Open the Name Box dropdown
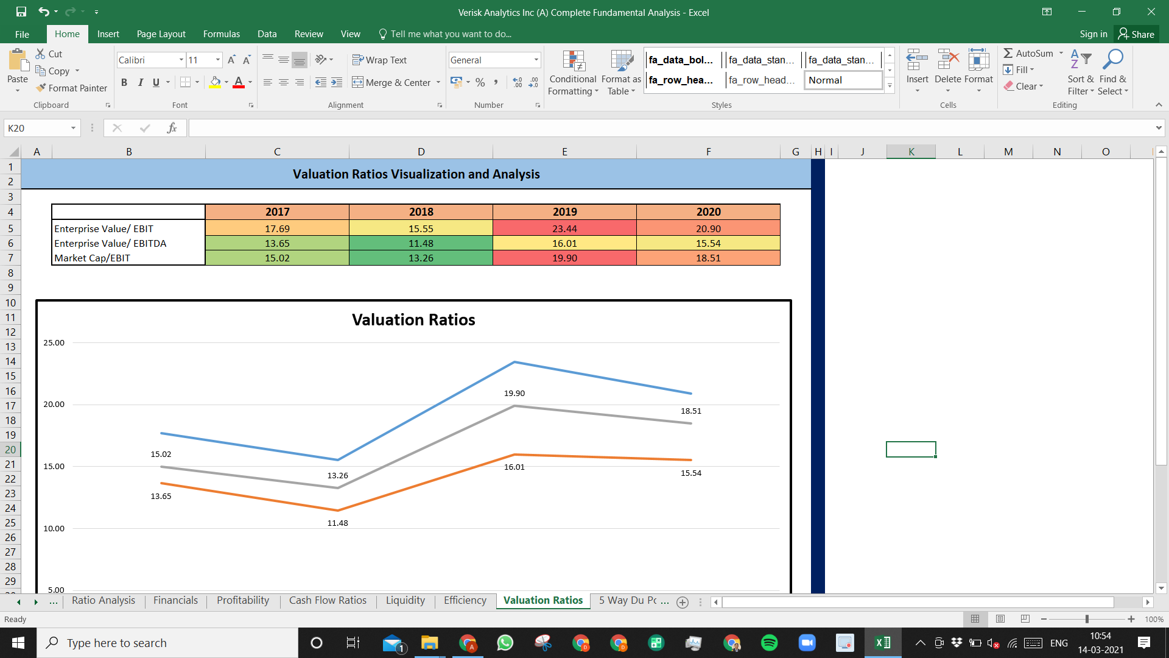The width and height of the screenshot is (1169, 658). pyautogui.click(x=73, y=128)
